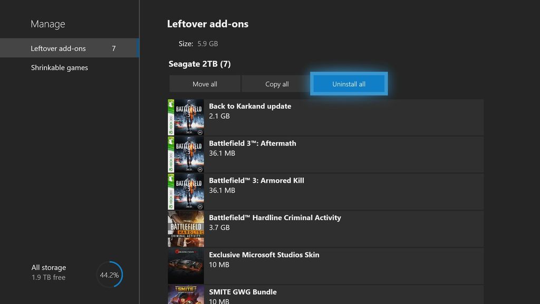
Task: Click the Move all button
Action: coord(205,83)
